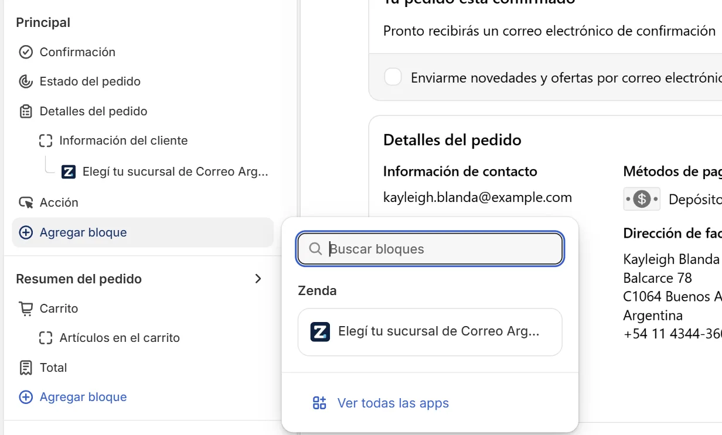Screen dimensions: 722x435
Task: Add the Elegí tu sucursal block from popup
Action: [x=430, y=332]
